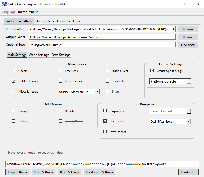Click the Randomize Settings button

click(99, 172)
